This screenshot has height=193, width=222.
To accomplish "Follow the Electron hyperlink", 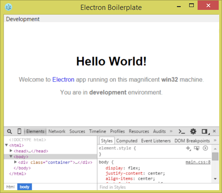I will point(63,80).
